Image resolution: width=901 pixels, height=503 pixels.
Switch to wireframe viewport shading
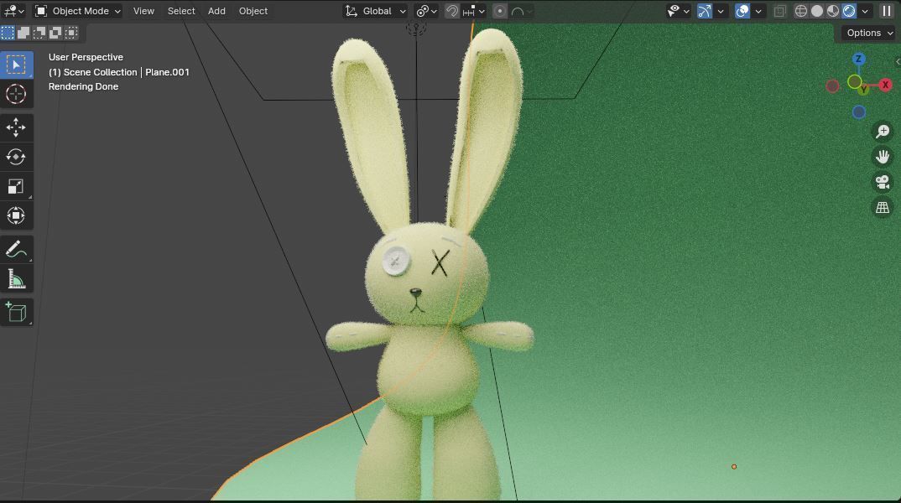click(801, 11)
